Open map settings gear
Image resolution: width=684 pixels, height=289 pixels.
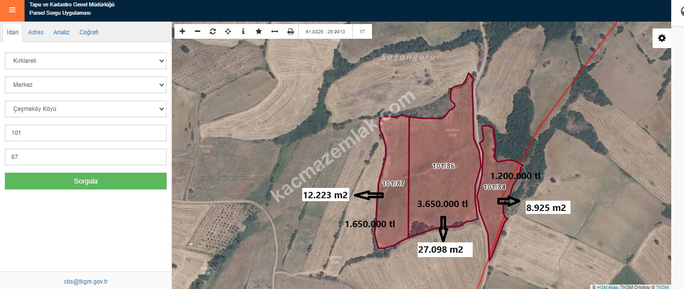tap(662, 38)
